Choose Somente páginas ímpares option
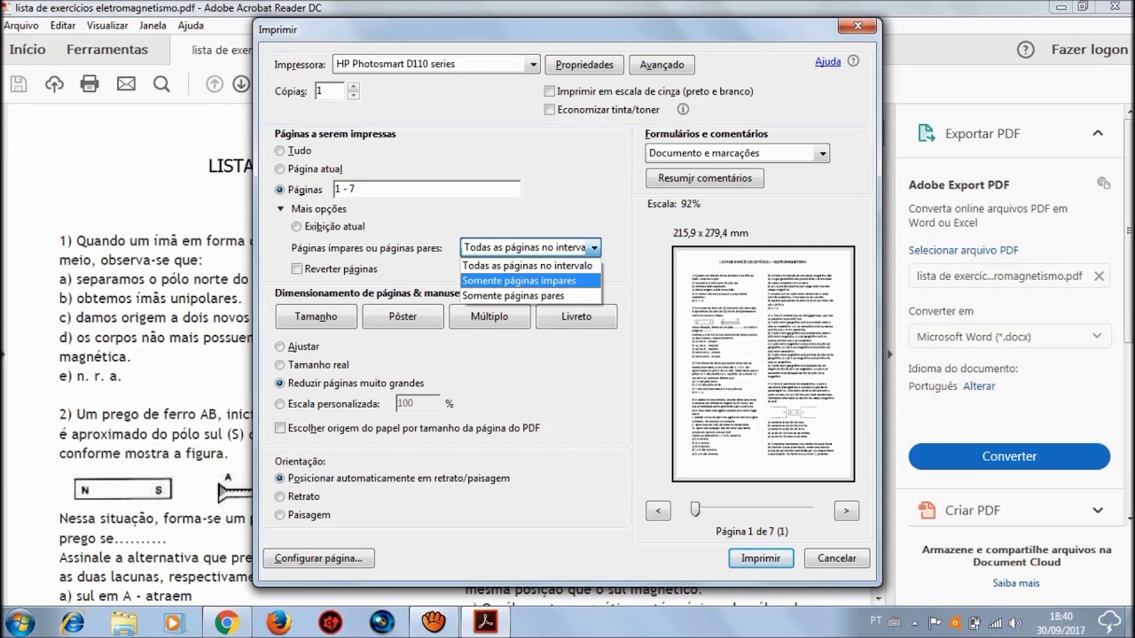 pos(531,281)
